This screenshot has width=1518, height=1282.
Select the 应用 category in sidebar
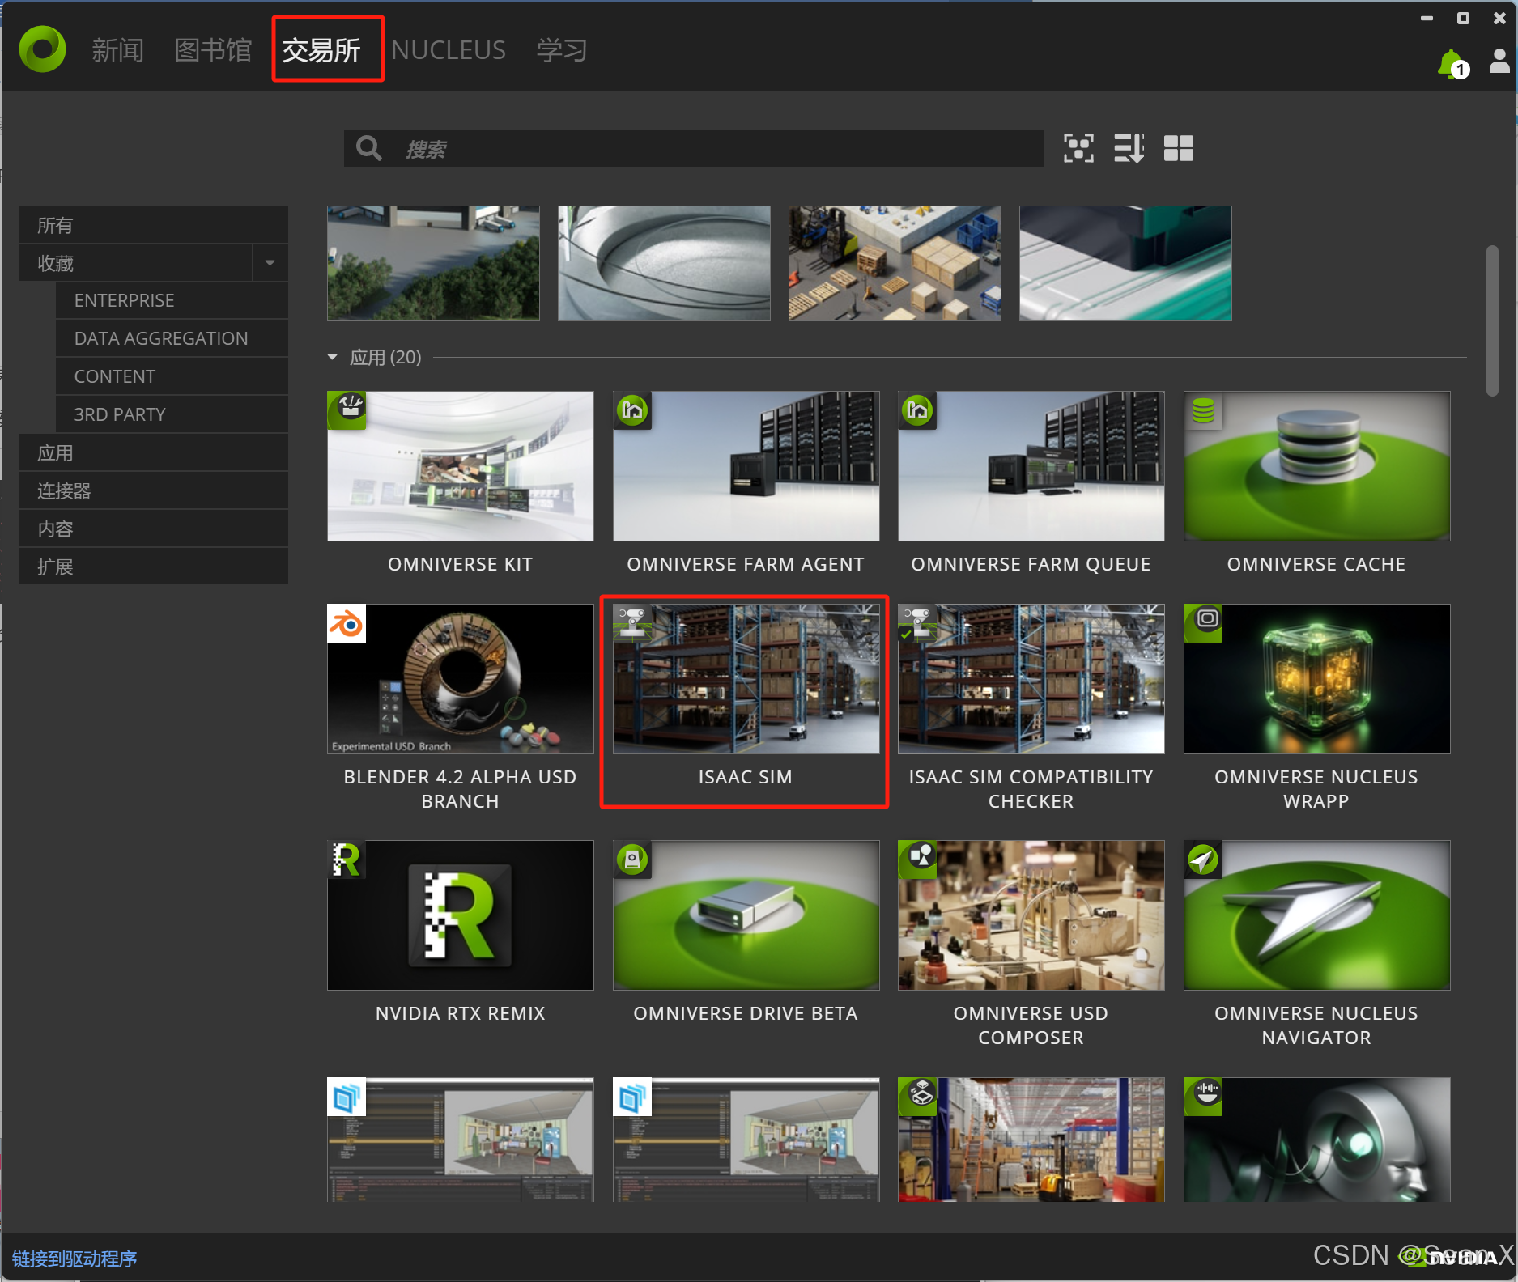click(154, 453)
